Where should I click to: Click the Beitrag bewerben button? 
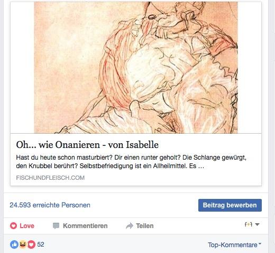230,205
